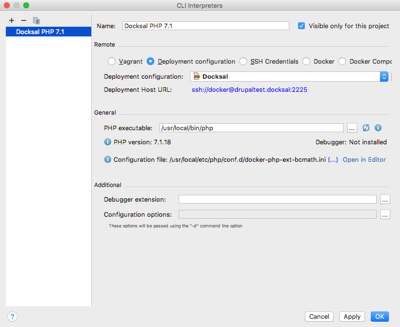Browse for PHP executable with ellipsis button

click(x=352, y=128)
